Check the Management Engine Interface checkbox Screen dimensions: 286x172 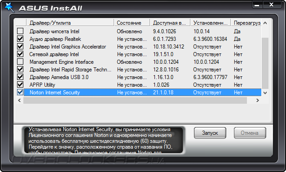click(x=20, y=62)
